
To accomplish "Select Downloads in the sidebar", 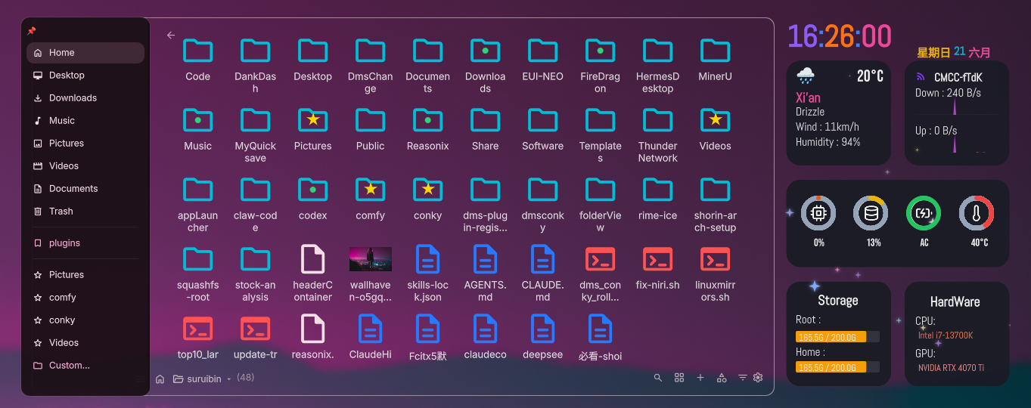I will tap(85, 98).
